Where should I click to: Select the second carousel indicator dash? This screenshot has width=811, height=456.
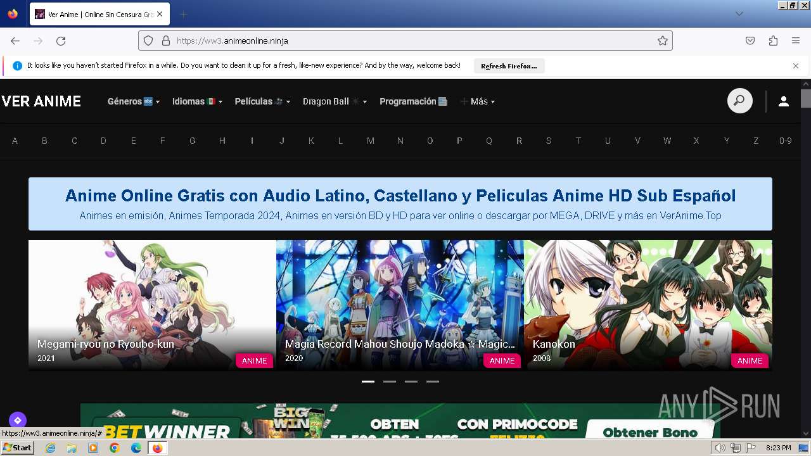[x=390, y=381]
